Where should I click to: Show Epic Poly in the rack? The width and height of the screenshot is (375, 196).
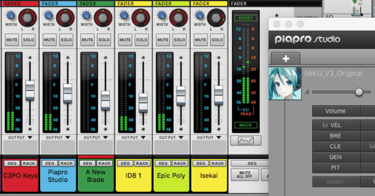click(180, 164)
